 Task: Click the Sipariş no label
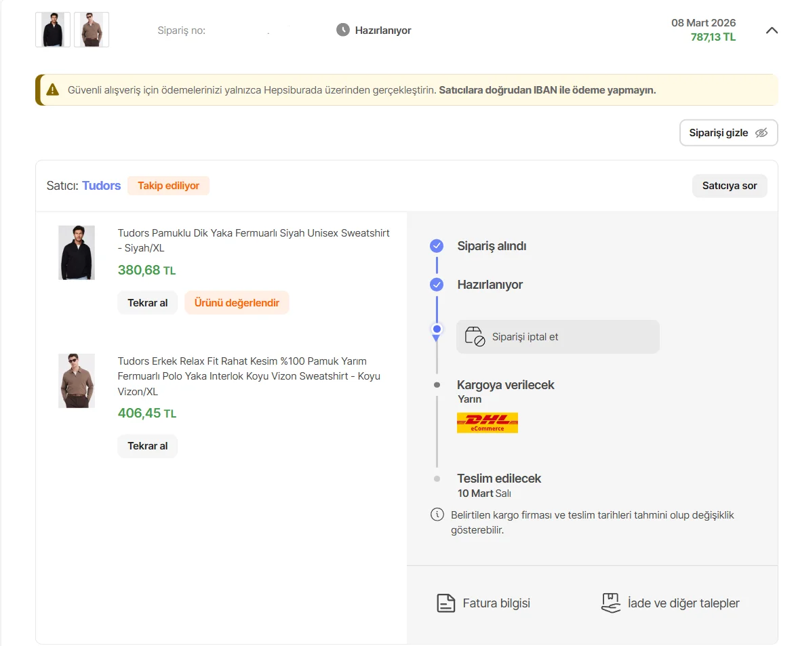pyautogui.click(x=181, y=31)
